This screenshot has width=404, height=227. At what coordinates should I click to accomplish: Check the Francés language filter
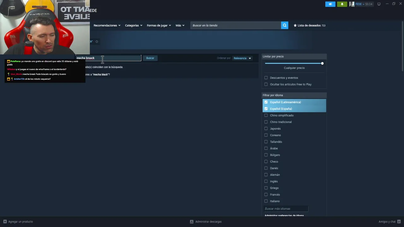point(266,195)
